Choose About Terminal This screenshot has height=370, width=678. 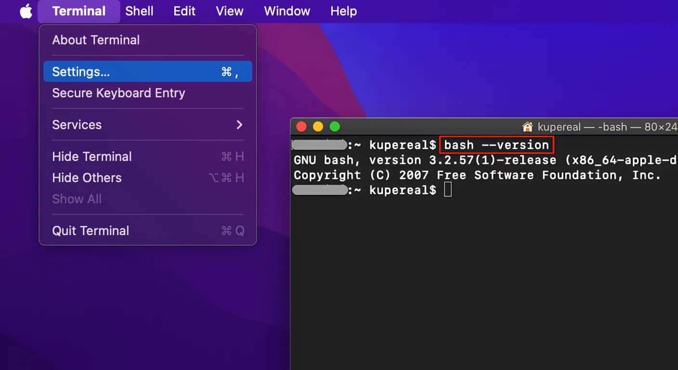(148, 40)
